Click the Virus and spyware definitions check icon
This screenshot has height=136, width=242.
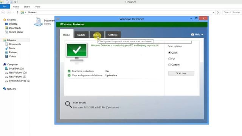(69, 76)
